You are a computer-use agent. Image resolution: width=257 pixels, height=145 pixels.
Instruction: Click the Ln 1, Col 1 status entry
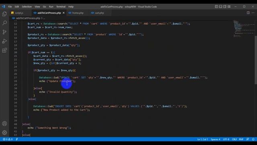(202, 139)
